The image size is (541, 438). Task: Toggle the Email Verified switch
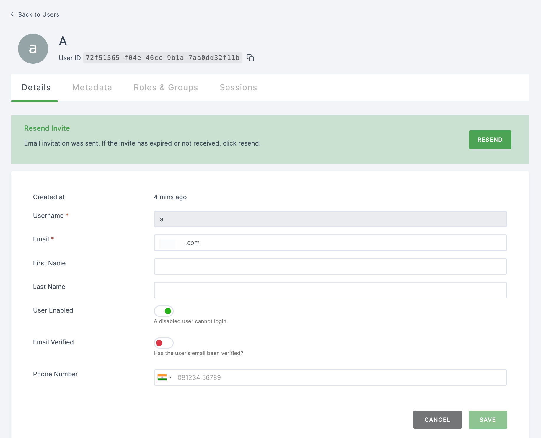[x=164, y=343]
